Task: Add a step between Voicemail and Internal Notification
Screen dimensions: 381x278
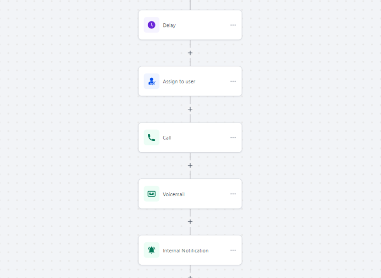Action: [190, 222]
